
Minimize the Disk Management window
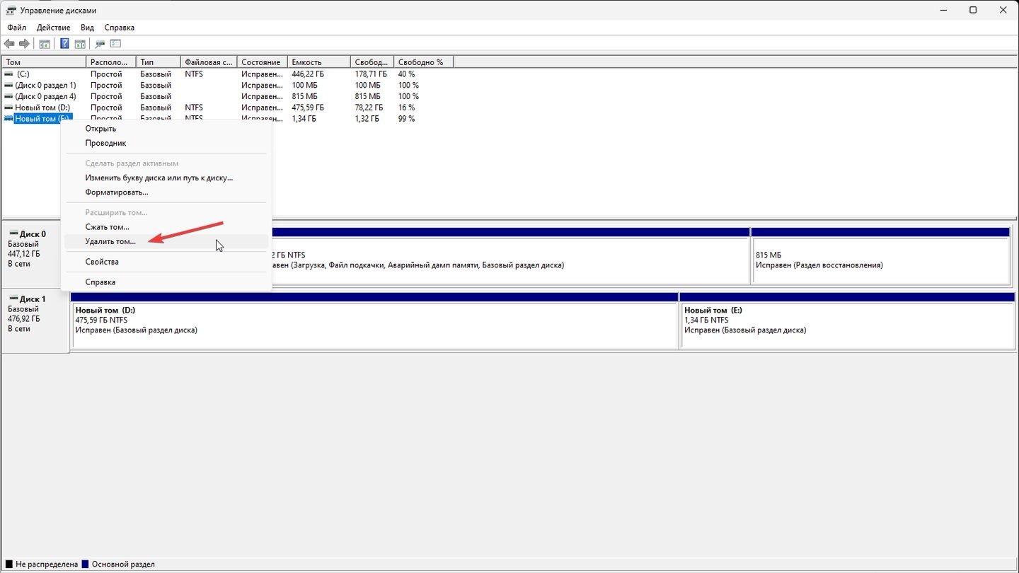tap(945, 11)
